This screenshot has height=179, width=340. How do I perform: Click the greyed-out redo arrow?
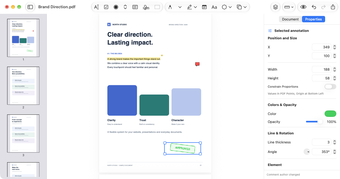(x=323, y=7)
